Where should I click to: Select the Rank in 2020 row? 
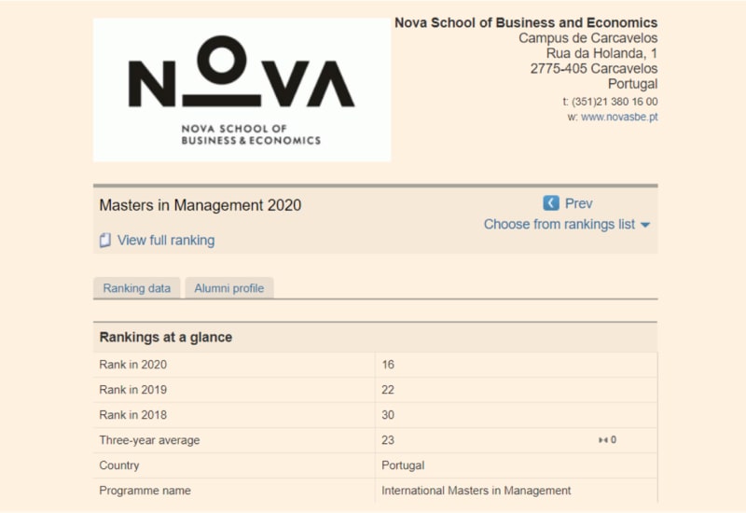click(x=376, y=365)
